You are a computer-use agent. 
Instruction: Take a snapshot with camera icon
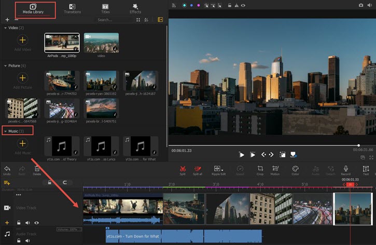361,5
